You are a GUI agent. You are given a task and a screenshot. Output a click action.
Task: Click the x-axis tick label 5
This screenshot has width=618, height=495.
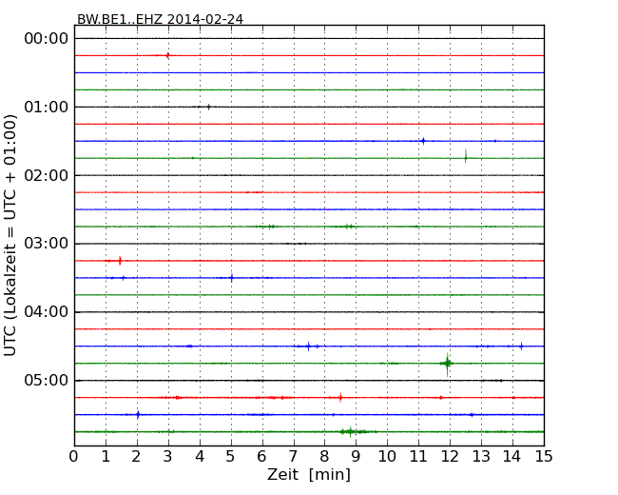(231, 457)
